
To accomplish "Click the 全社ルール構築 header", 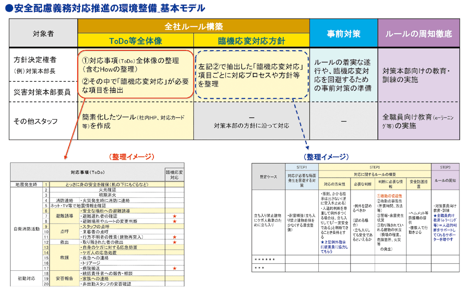I will [x=193, y=26].
